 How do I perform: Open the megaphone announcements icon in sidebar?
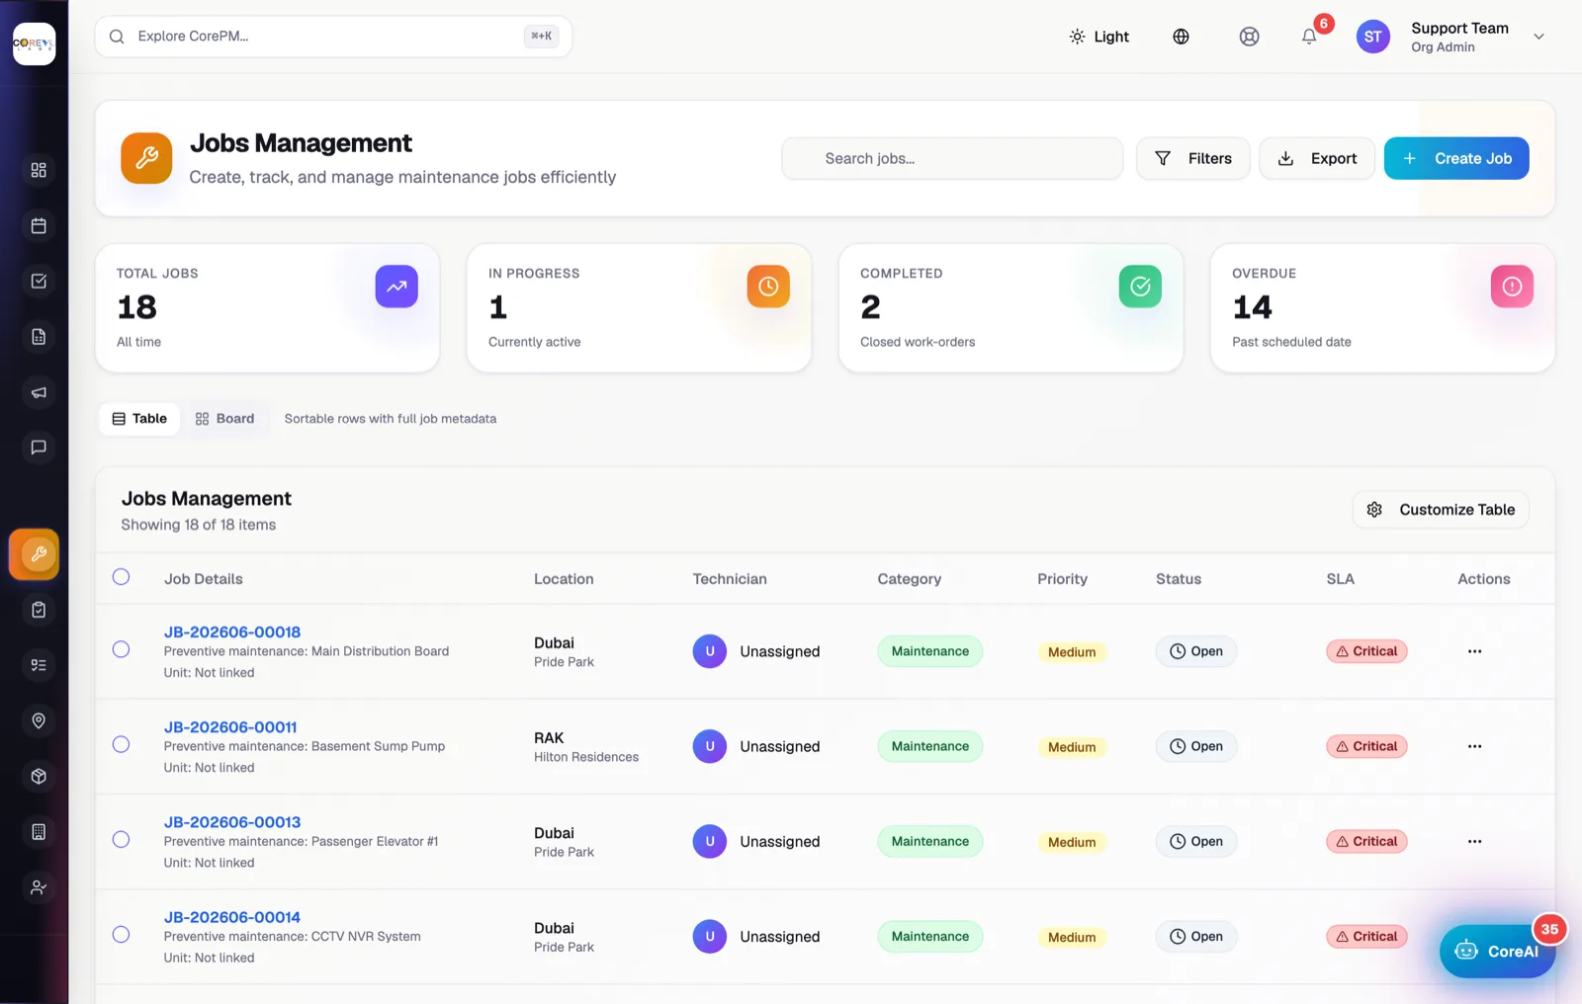tap(39, 392)
